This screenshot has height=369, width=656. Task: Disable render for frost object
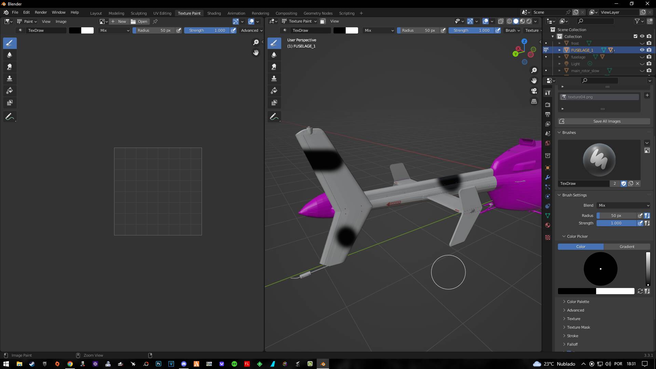tap(649, 43)
